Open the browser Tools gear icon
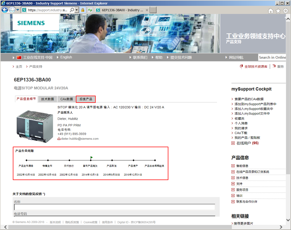Image resolution: width=291 pixels, height=230 pixels. [285, 11]
